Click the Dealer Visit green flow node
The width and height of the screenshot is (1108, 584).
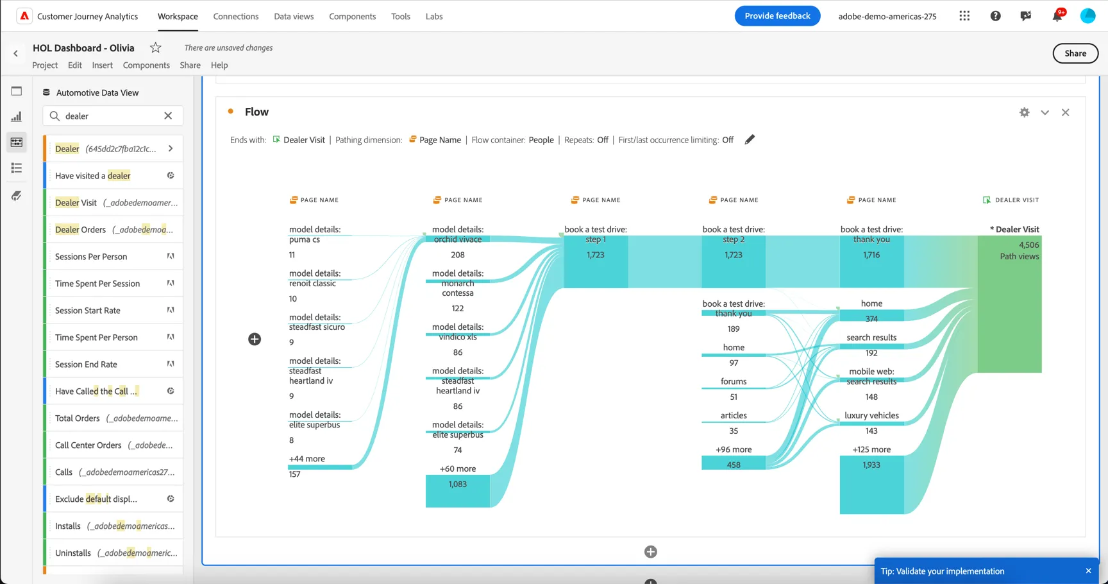[1009, 304]
